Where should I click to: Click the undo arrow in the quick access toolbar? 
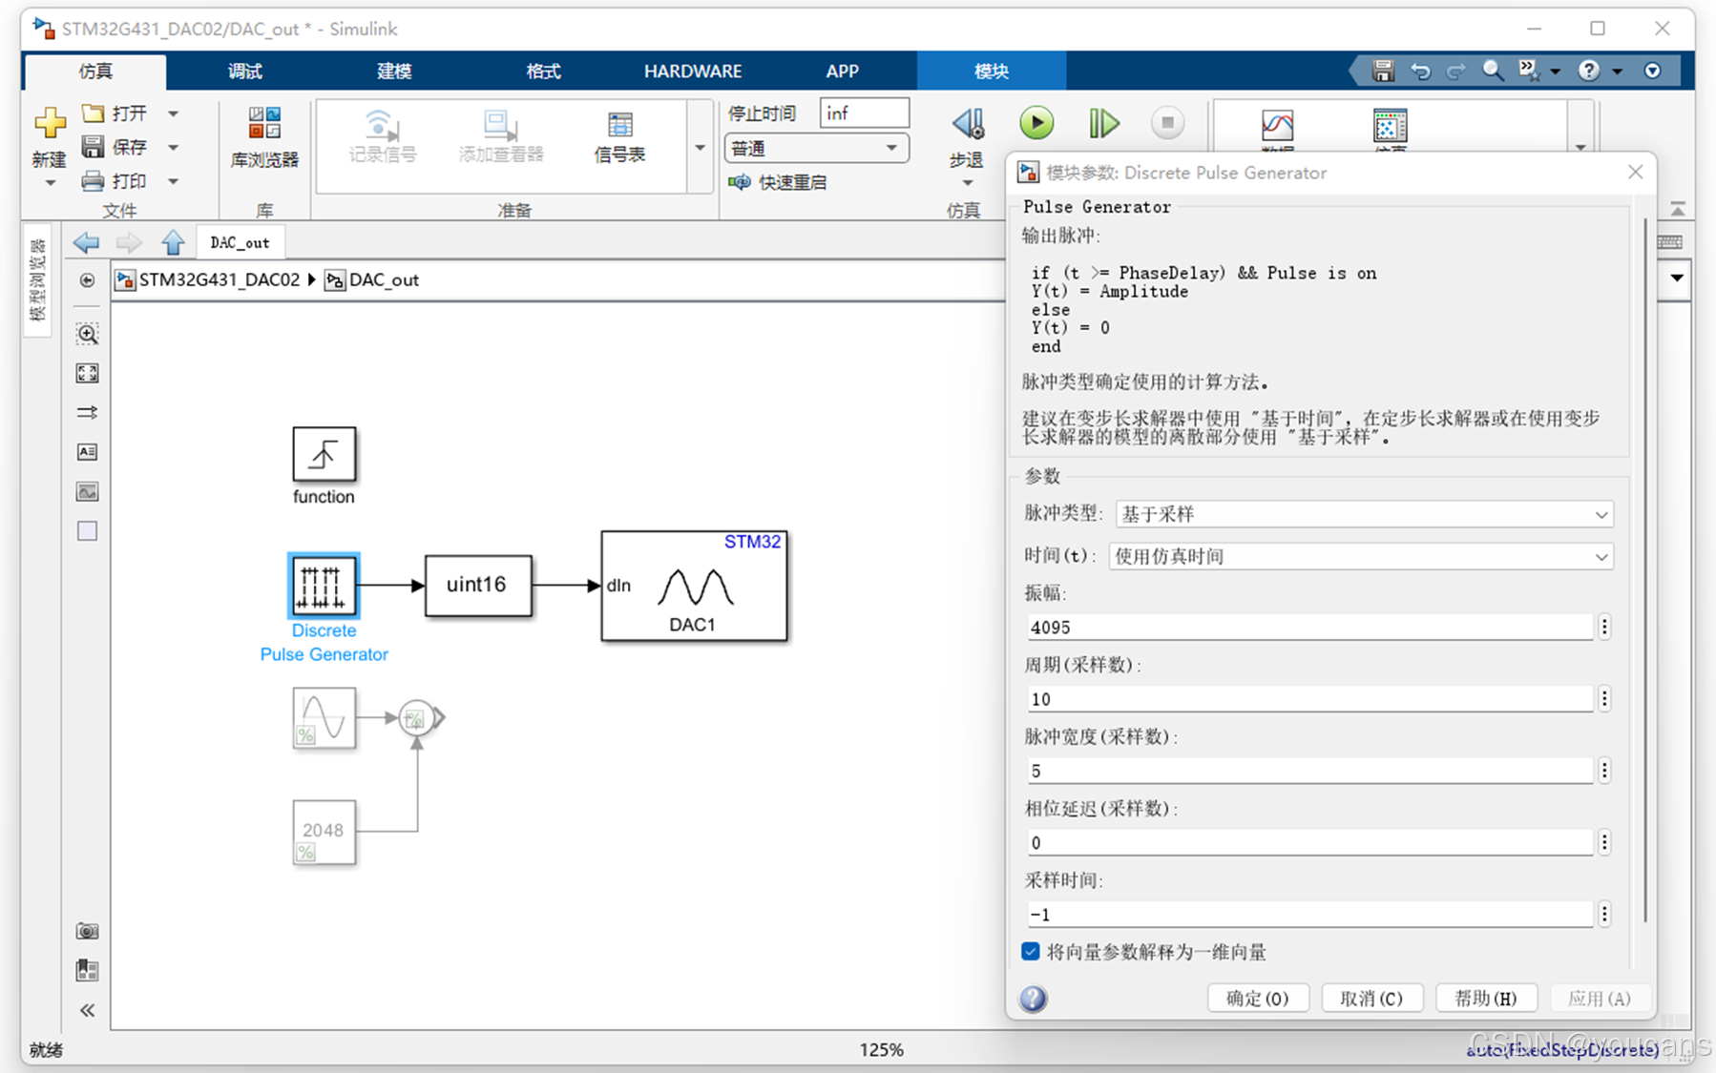point(1420,71)
